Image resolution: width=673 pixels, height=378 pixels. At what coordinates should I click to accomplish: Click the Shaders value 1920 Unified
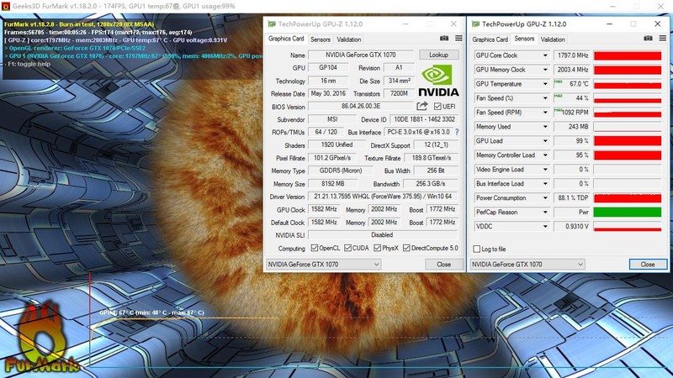(337, 144)
